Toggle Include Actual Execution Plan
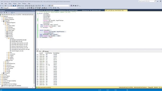This screenshot has height=91, width=162. (36, 8)
